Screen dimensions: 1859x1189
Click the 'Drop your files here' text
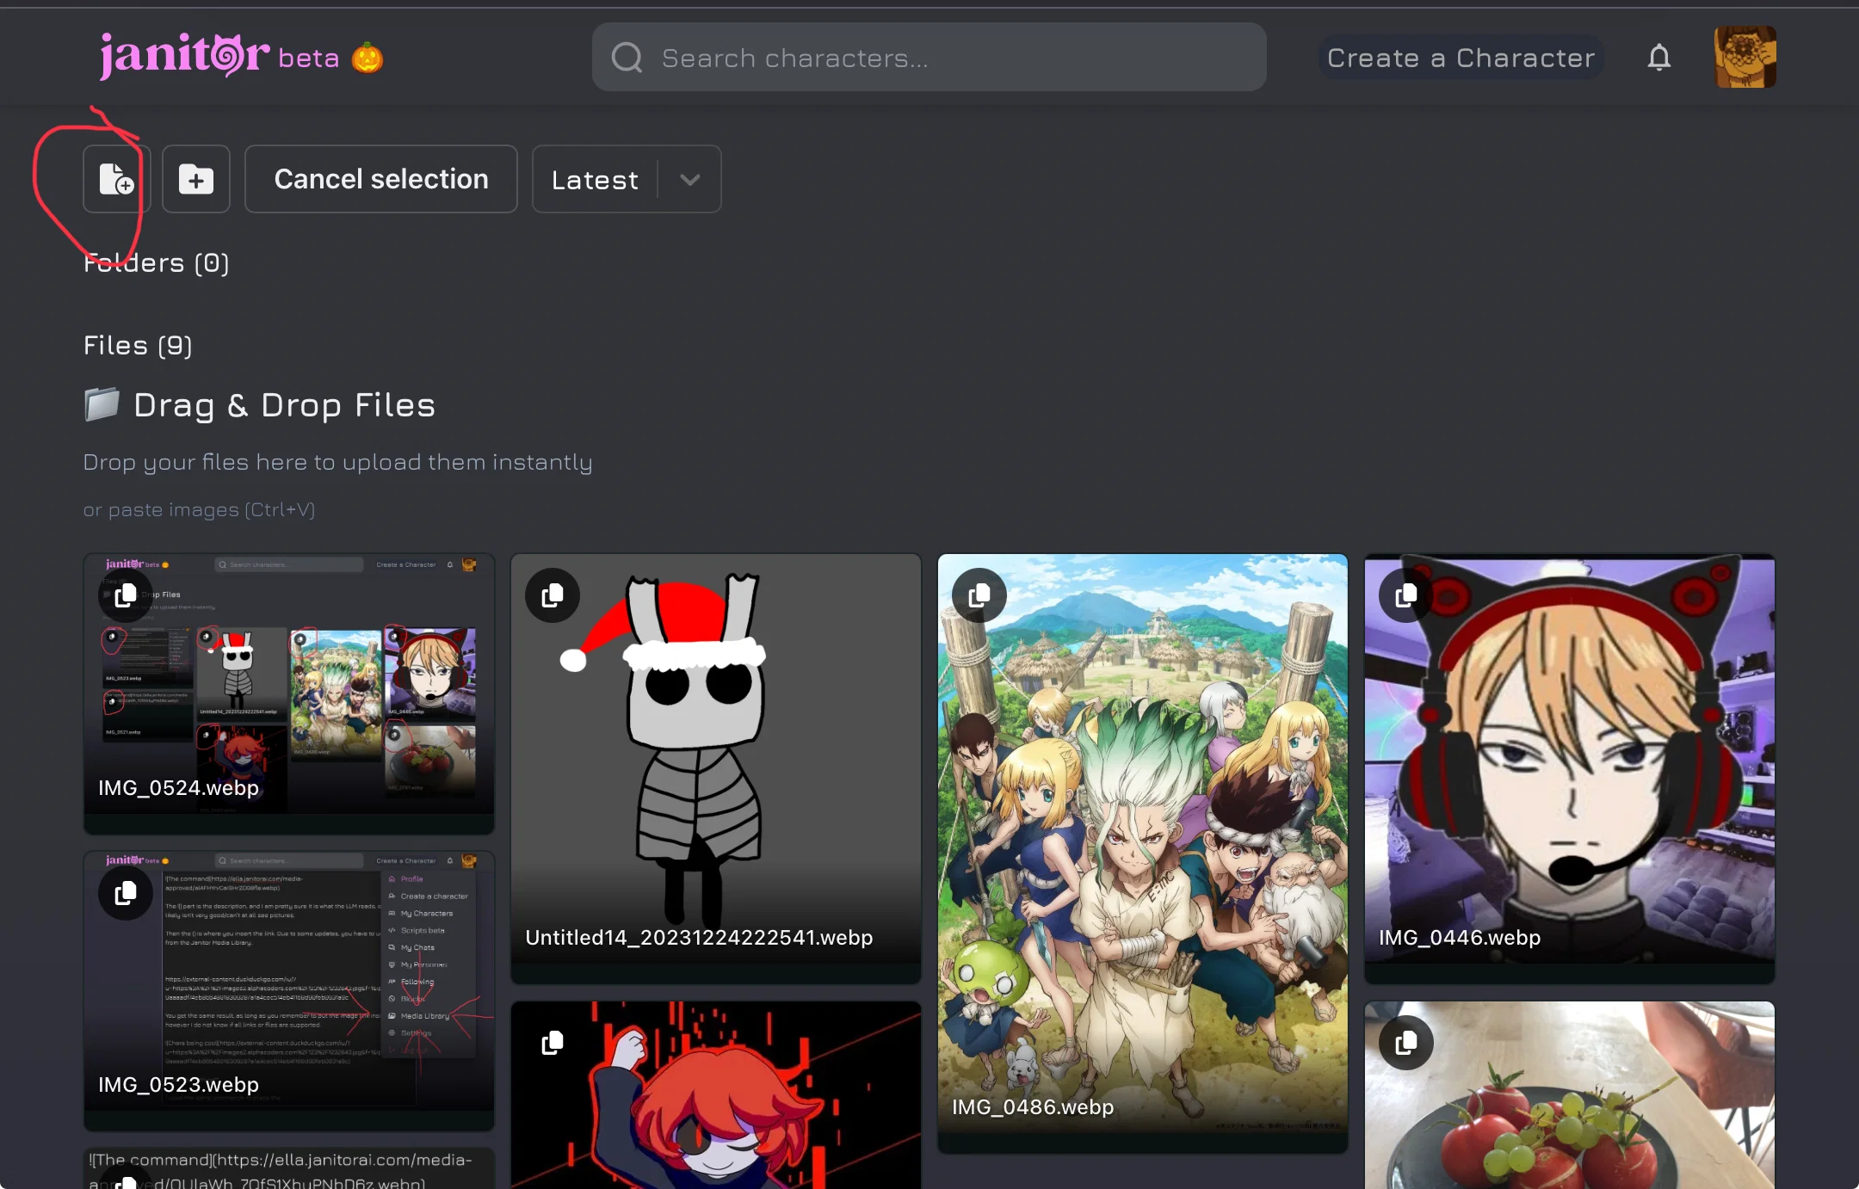tap(337, 462)
